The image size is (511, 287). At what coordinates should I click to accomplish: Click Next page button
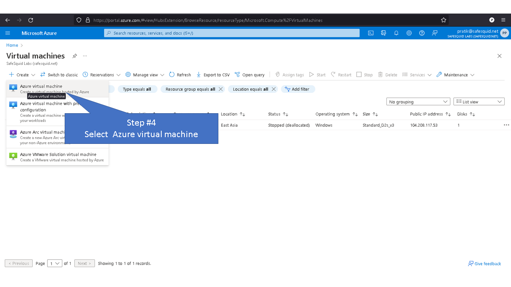coord(85,263)
